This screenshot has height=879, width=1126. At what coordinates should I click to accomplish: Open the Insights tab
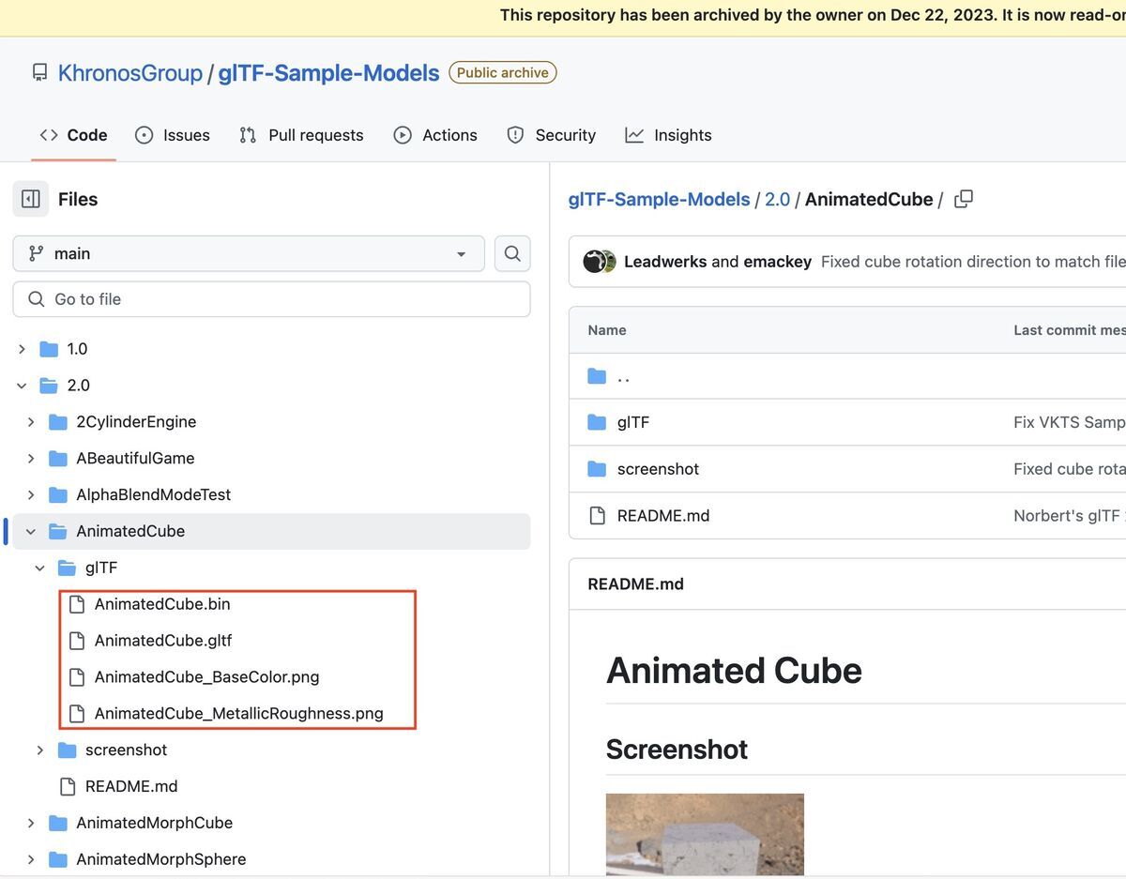point(669,135)
